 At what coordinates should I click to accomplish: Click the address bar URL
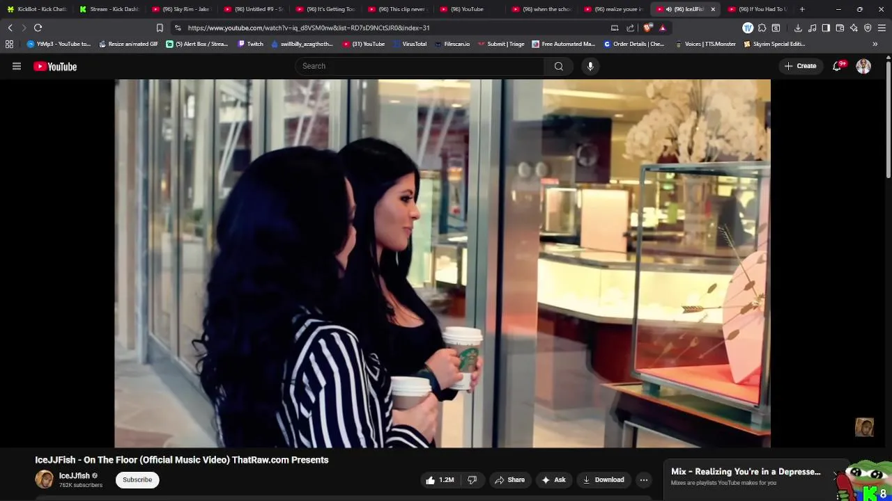pyautogui.click(x=309, y=28)
